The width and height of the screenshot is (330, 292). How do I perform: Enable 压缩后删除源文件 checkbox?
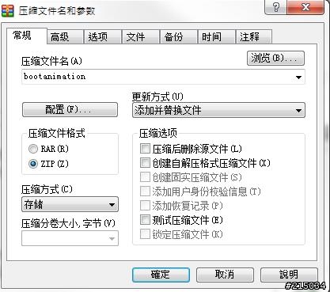[x=145, y=149]
